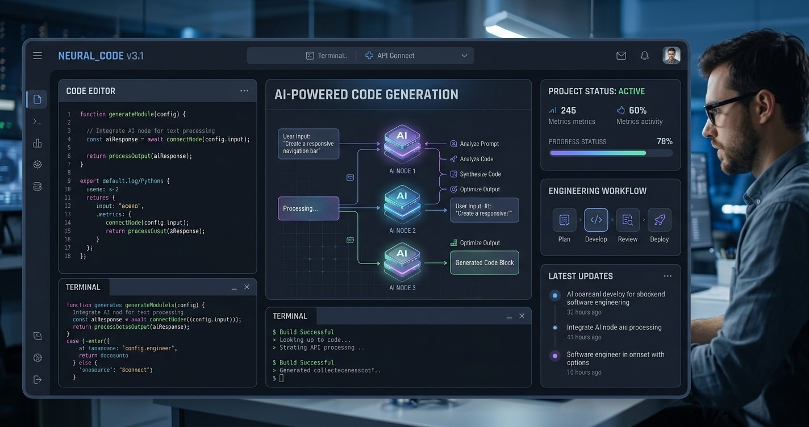Click Optimize Output with the target icon

click(475, 189)
